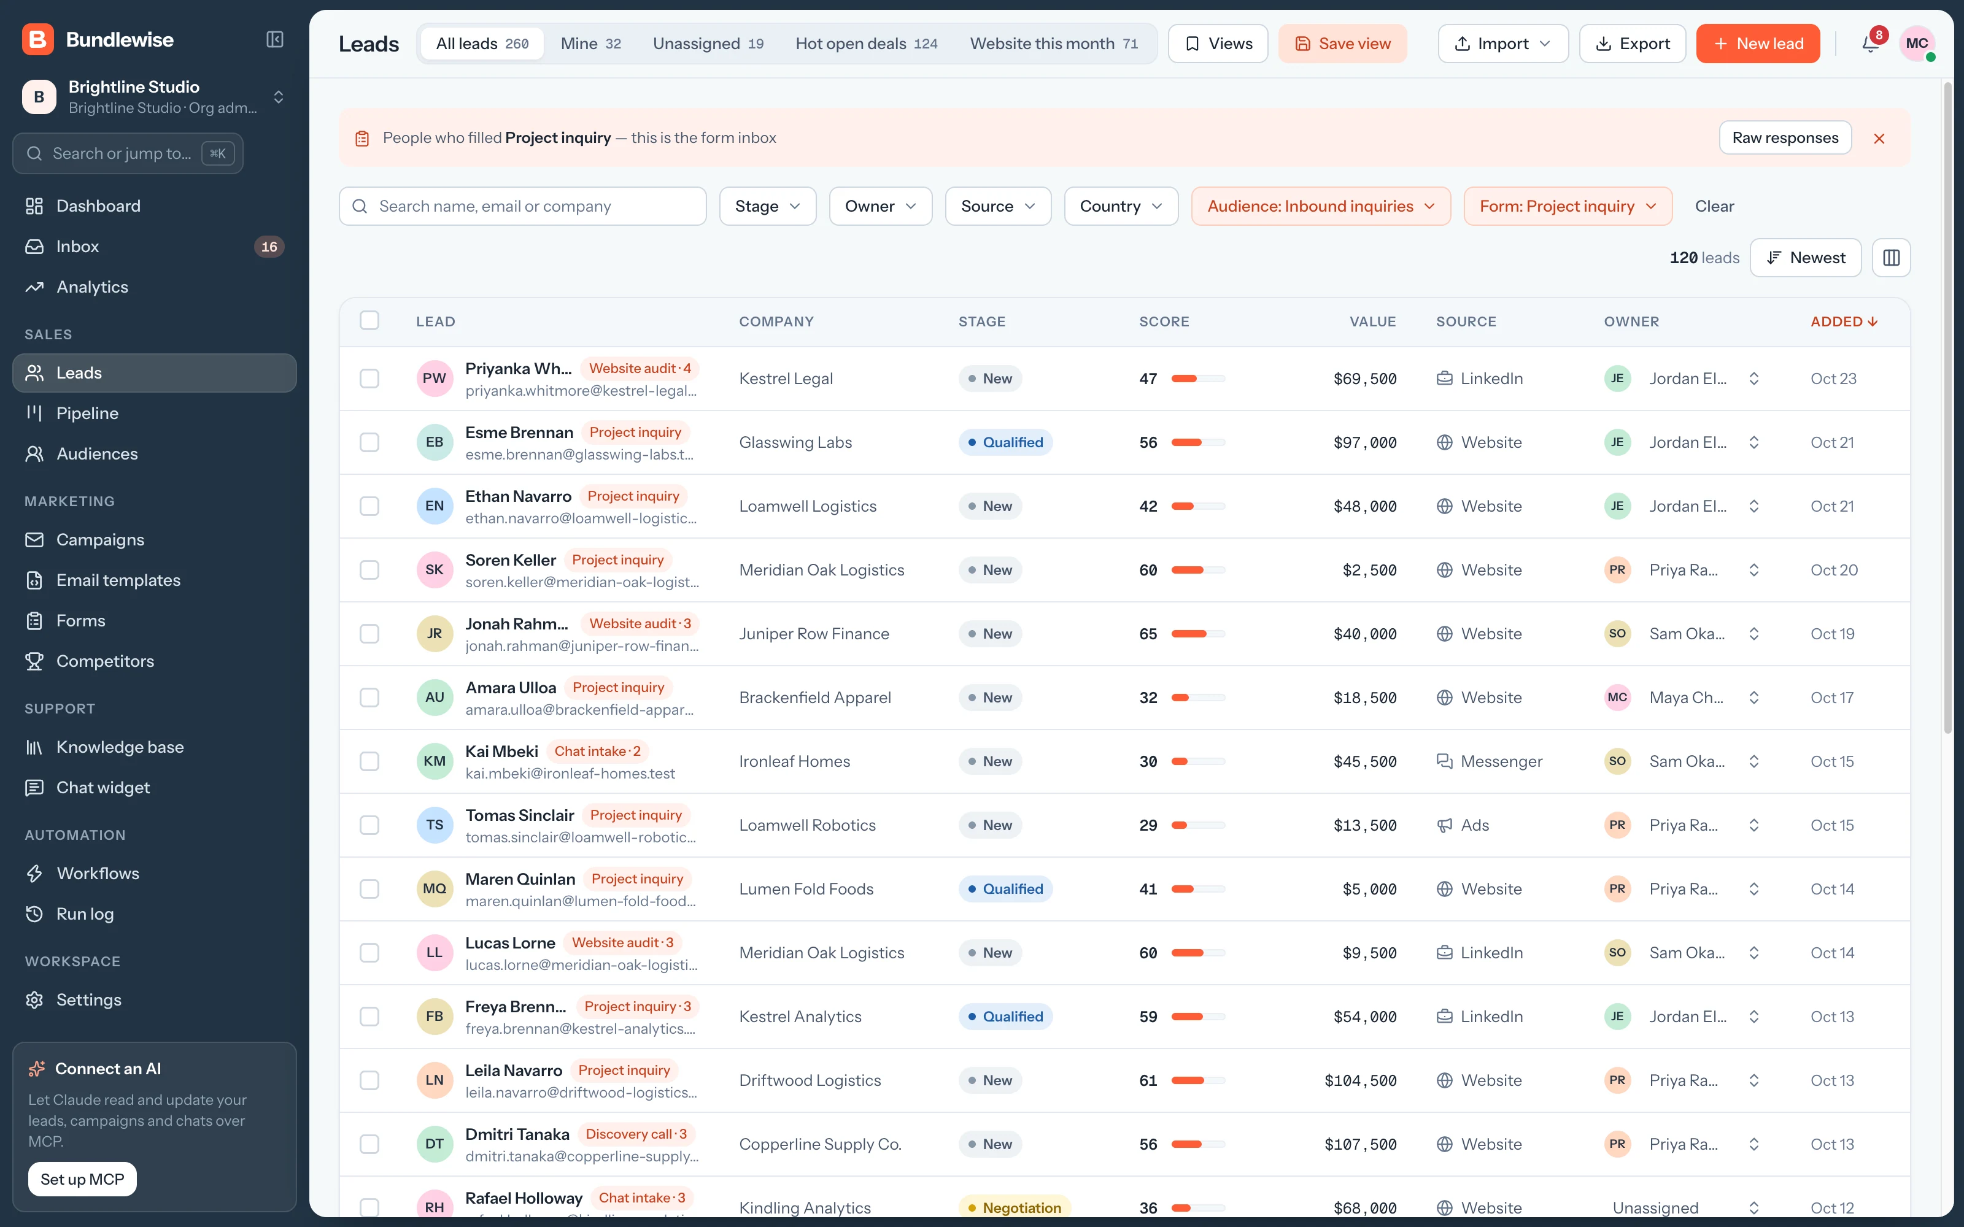
Task: Switch to the Mine tab
Action: [x=591, y=44]
